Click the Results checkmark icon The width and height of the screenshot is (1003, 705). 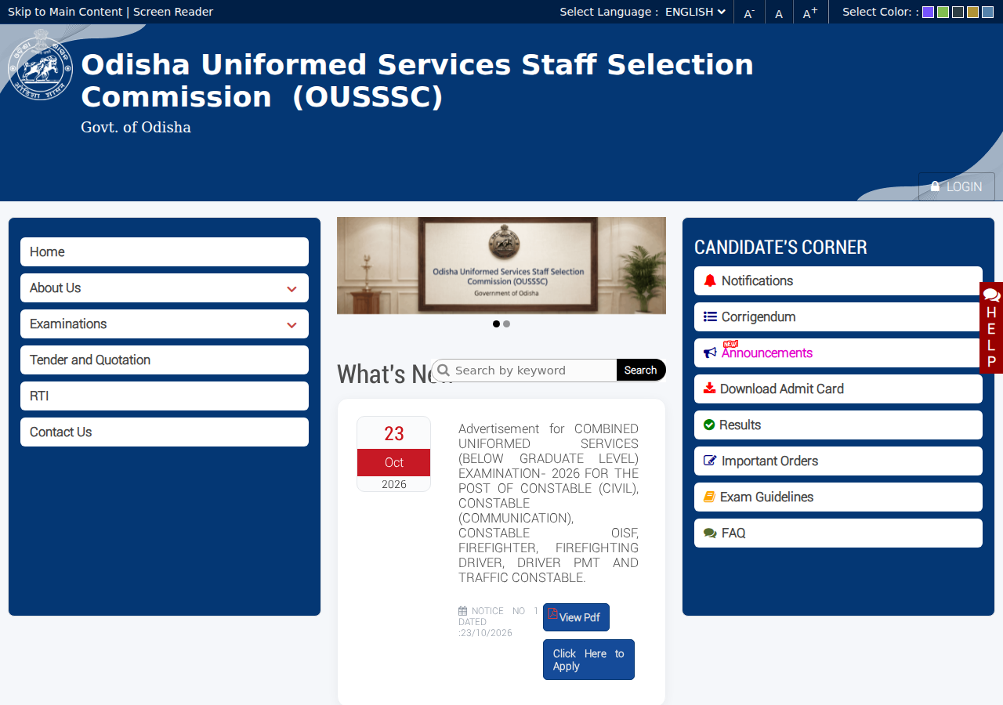709,425
